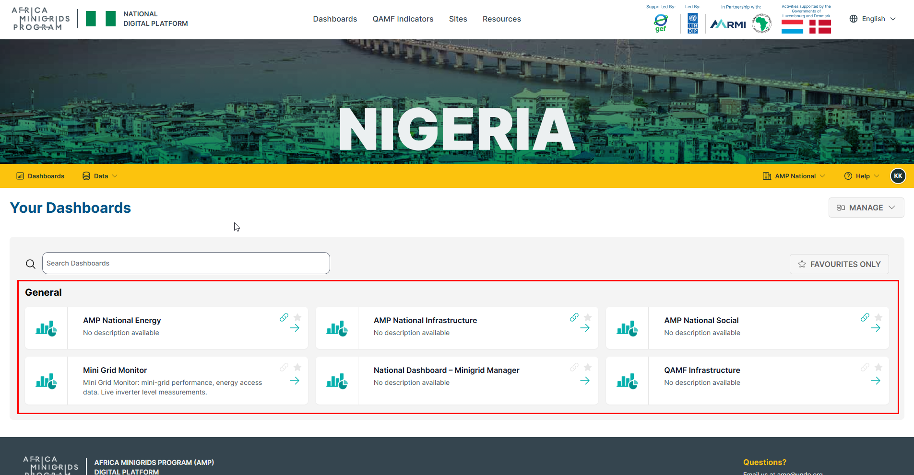This screenshot has width=914, height=475.
Task: Star the AMP National Infrastructure dashboard
Action: (588, 317)
